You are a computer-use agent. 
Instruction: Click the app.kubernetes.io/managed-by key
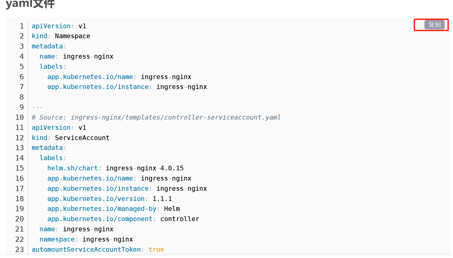(102, 209)
